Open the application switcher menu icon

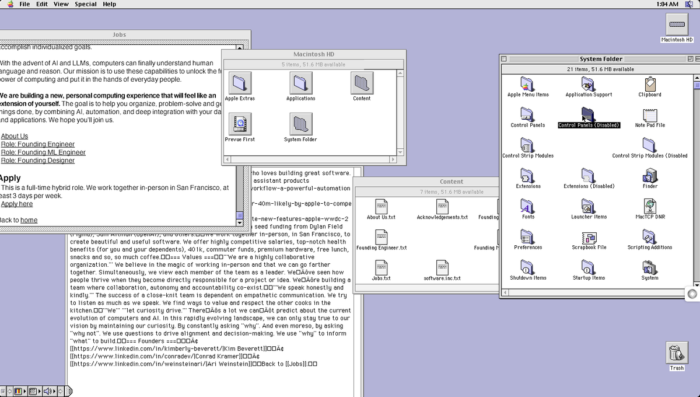click(x=689, y=4)
